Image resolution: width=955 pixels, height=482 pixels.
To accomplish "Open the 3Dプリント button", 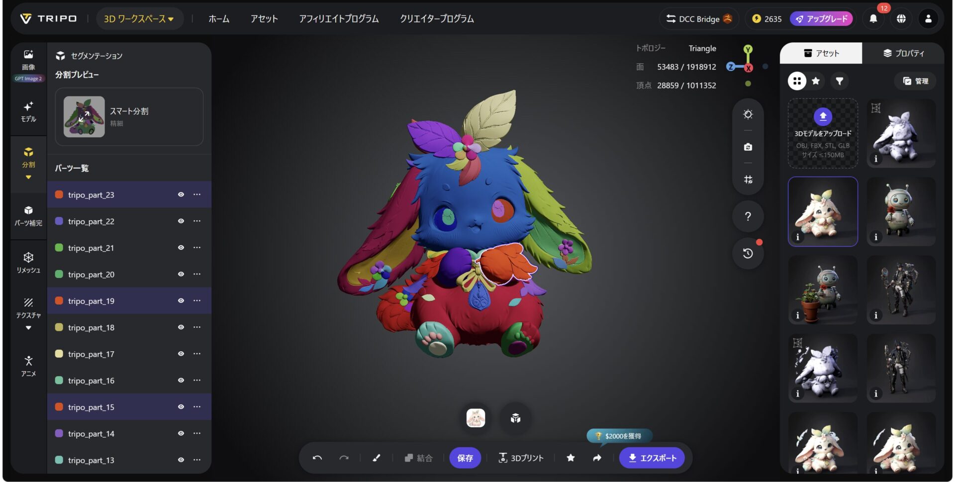I will pos(521,458).
